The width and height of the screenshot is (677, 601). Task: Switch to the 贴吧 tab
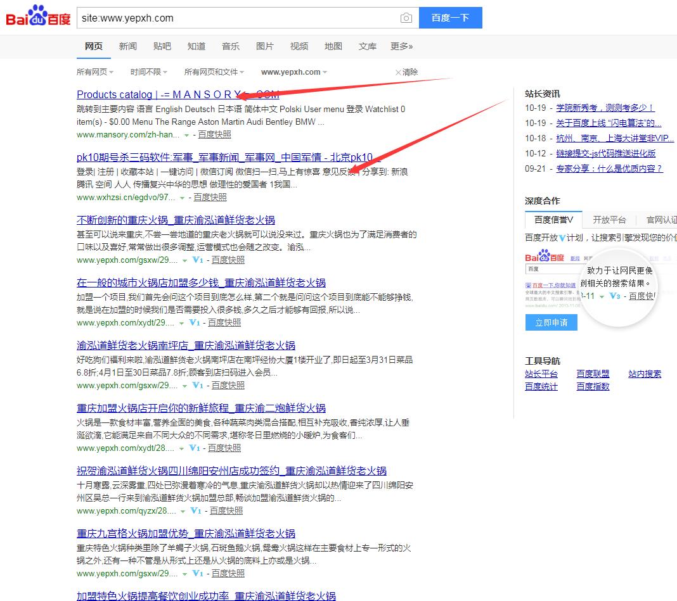click(162, 46)
